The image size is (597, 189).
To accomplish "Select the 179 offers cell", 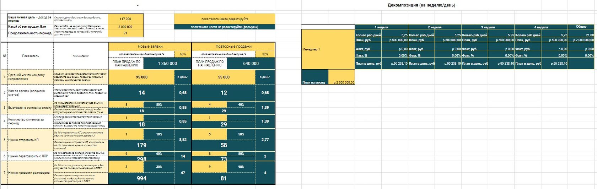I will coord(141,145).
